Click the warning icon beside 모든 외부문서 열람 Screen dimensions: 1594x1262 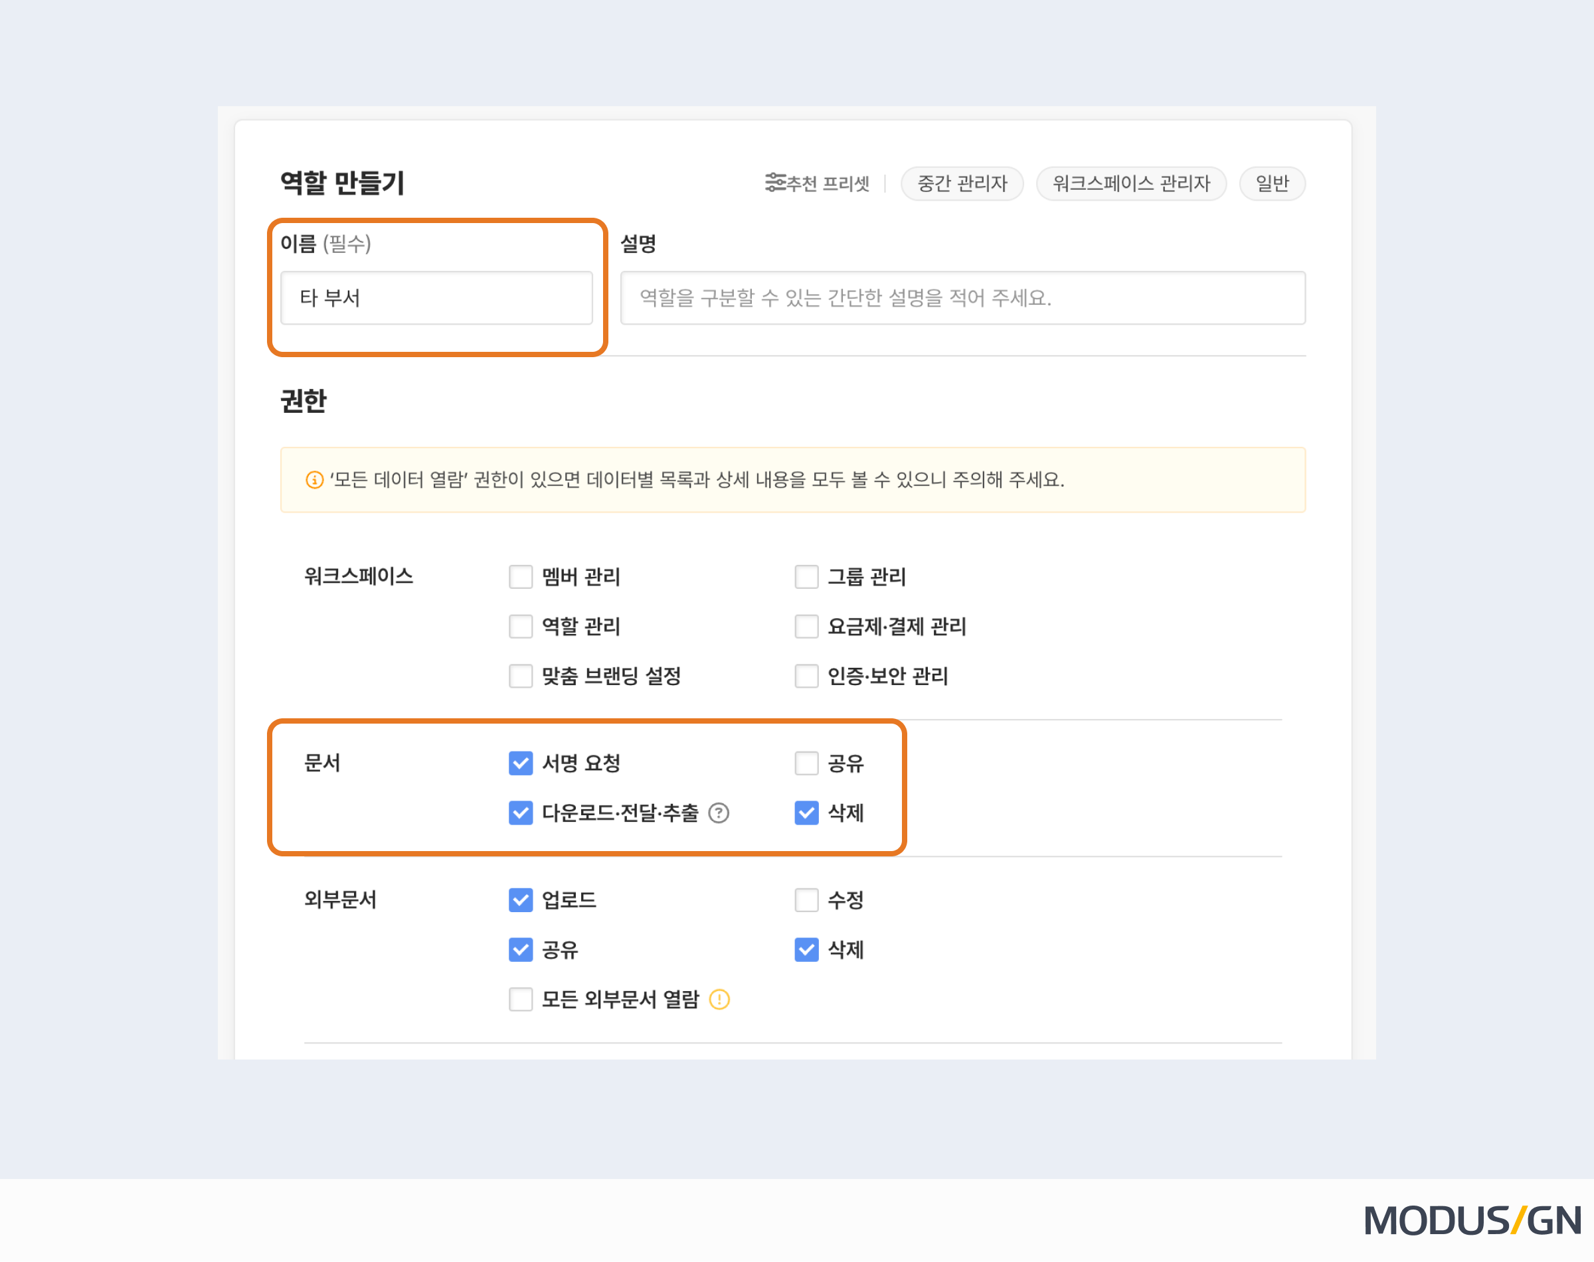click(719, 999)
